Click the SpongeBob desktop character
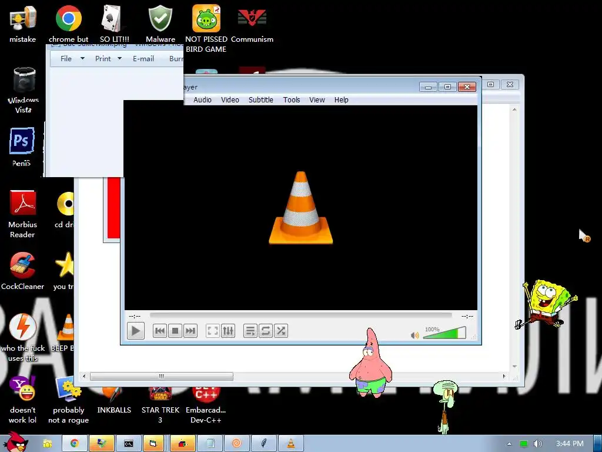This screenshot has width=602, height=452. 547,304
